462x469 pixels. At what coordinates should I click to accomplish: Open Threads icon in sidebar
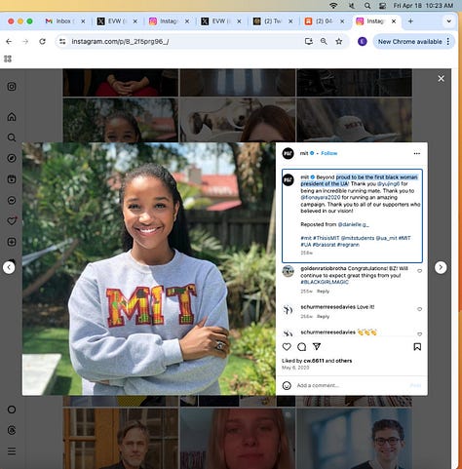click(x=12, y=430)
